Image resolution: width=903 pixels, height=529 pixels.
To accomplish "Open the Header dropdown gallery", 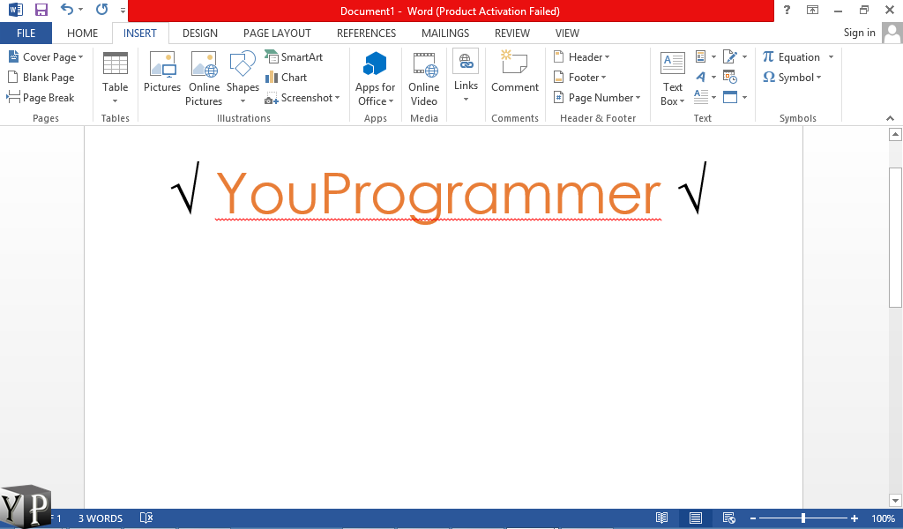I will pos(581,57).
